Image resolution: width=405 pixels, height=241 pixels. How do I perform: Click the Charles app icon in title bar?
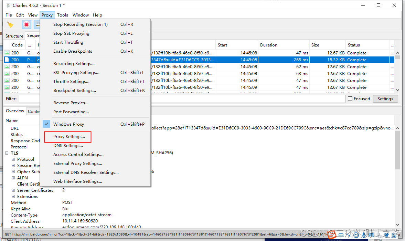pyautogui.click(x=8, y=5)
